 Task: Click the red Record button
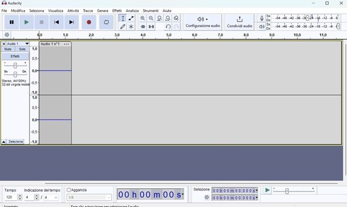(x=89, y=22)
